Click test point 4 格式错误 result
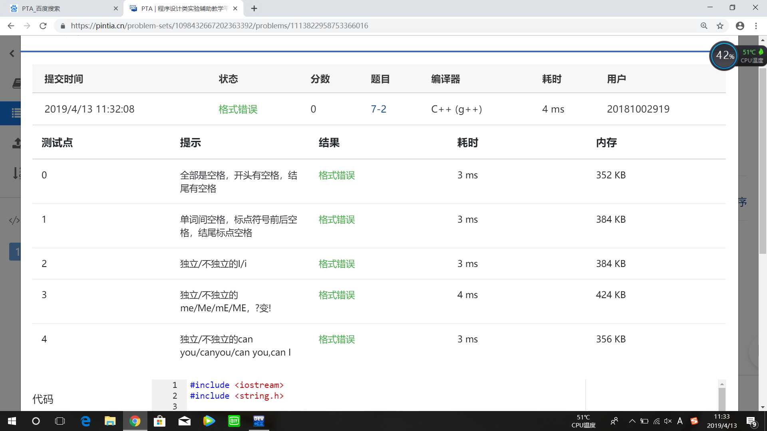This screenshot has width=767, height=431. click(337, 339)
